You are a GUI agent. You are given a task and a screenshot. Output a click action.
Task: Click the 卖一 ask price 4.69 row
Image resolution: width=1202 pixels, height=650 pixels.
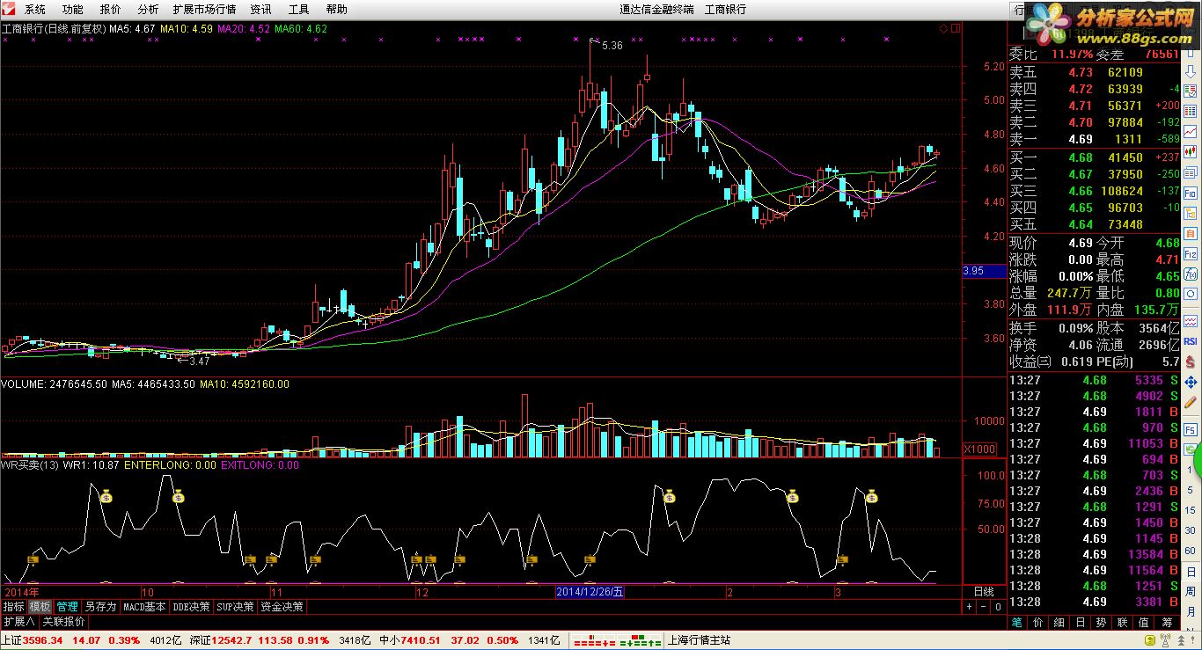[1095, 139]
